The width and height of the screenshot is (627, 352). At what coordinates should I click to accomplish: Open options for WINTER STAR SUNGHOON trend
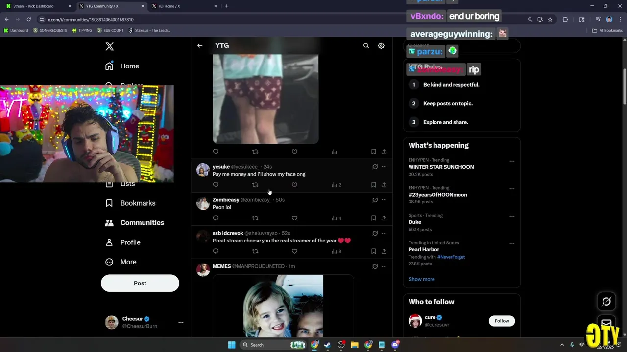tap(512, 161)
